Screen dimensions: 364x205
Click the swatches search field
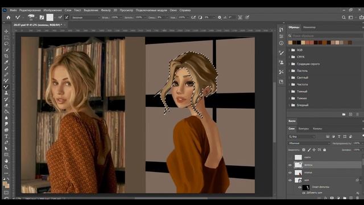[x=325, y=36]
